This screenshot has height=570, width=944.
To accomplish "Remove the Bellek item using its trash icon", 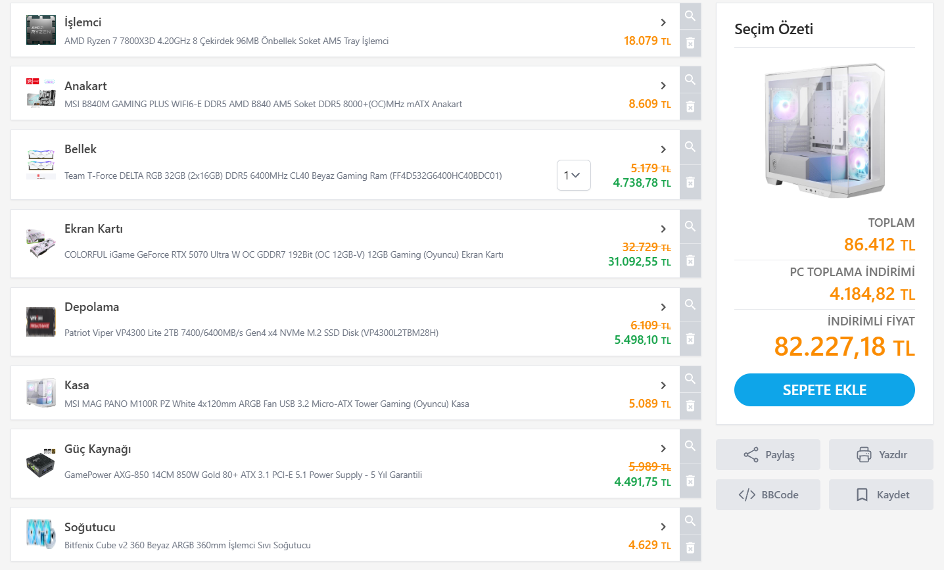I will [x=690, y=182].
